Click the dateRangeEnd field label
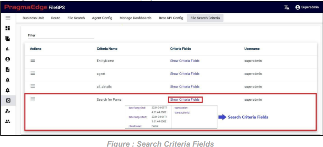This screenshot has height=147, width=323. tap(137, 108)
